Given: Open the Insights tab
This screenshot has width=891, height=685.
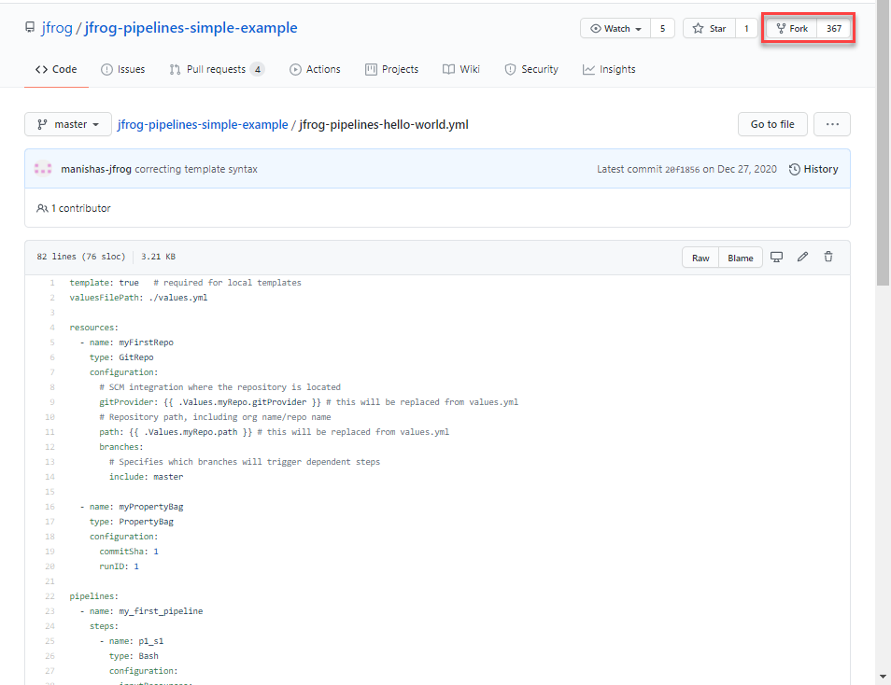Looking at the screenshot, I should (609, 69).
